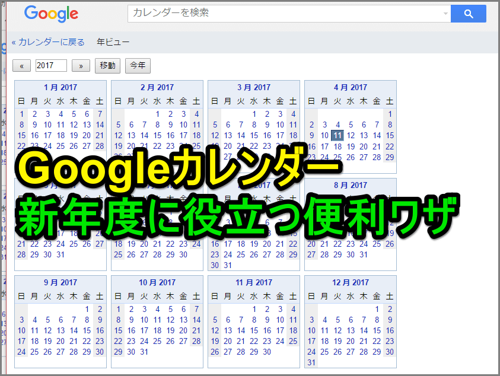Viewport: 500px width, 376px height.
Task: Select March 15 in 3月 2017
Action: [254, 136]
